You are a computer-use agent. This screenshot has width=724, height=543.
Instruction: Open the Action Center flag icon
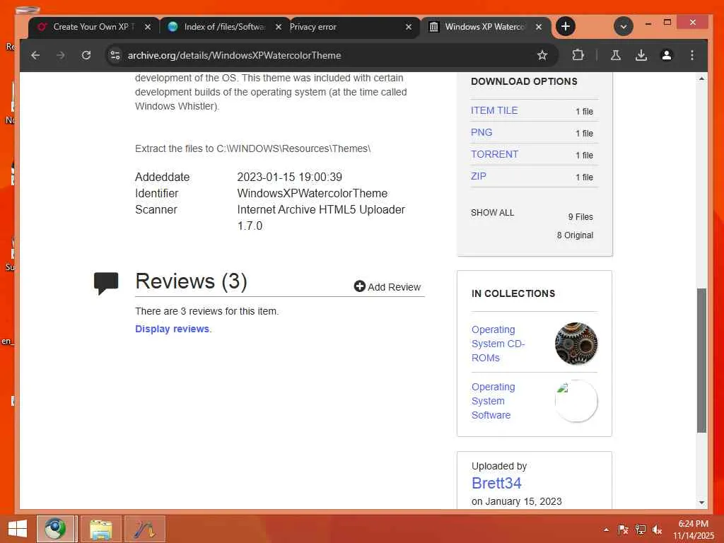pyautogui.click(x=623, y=530)
